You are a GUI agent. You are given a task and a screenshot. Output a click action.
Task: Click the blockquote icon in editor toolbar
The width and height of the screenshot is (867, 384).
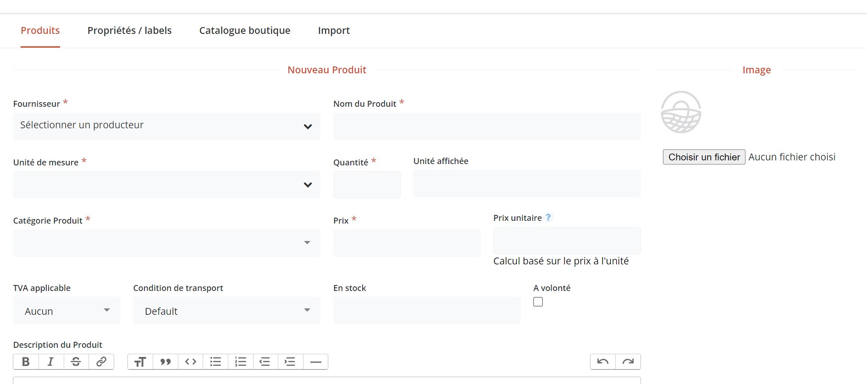166,362
